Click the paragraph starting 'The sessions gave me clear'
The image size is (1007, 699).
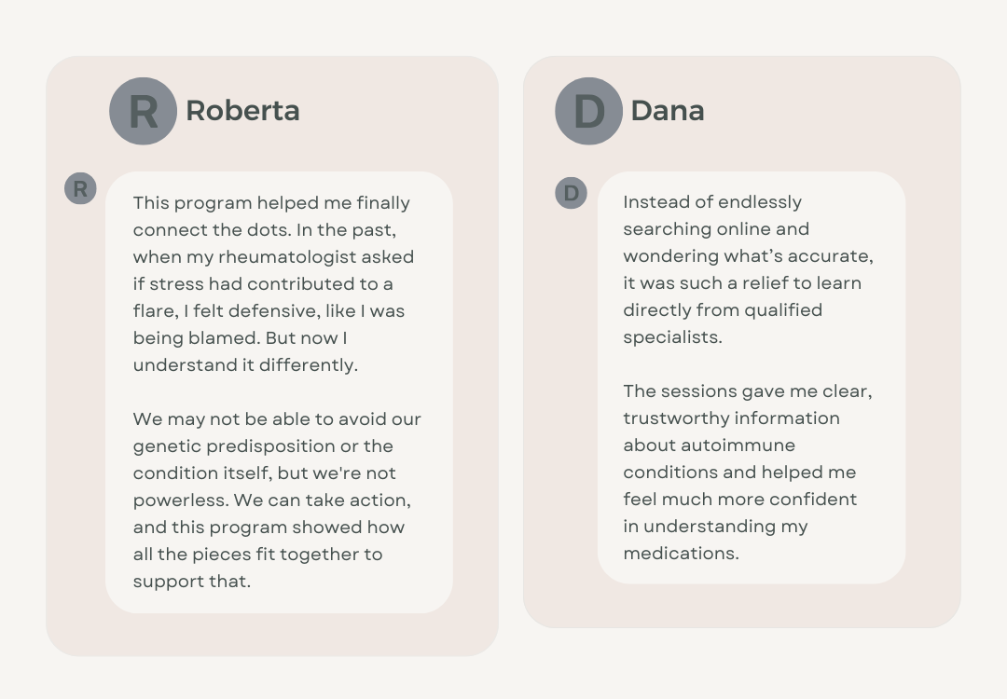coord(748,473)
